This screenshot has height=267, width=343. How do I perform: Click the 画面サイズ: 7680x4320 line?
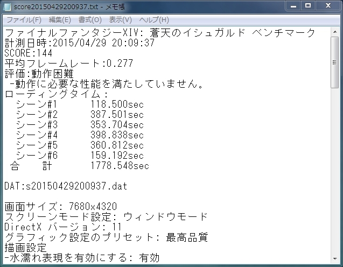click(61, 207)
